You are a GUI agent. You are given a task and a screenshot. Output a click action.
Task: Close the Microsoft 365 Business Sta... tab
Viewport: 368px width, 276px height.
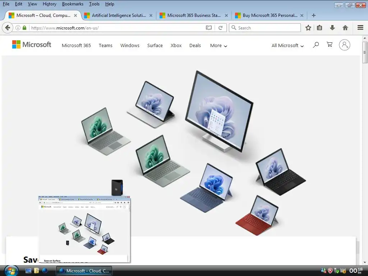pyautogui.click(x=226, y=15)
